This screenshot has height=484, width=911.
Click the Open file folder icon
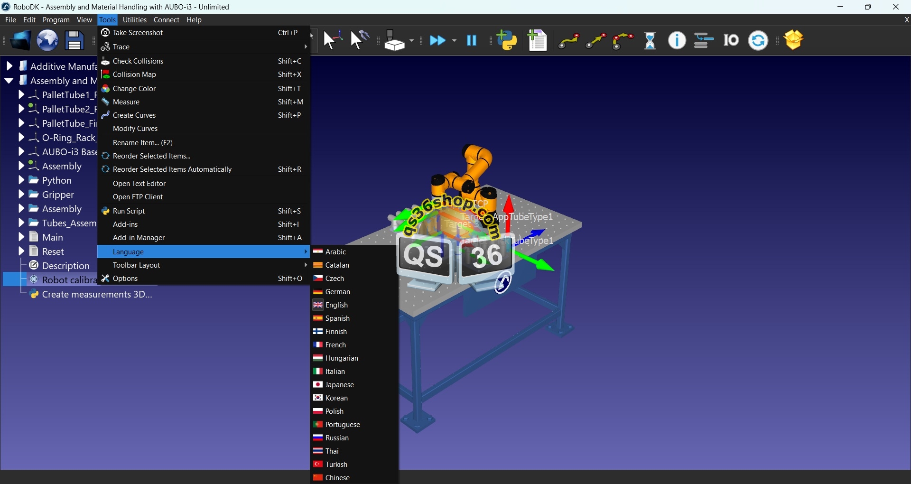point(20,41)
